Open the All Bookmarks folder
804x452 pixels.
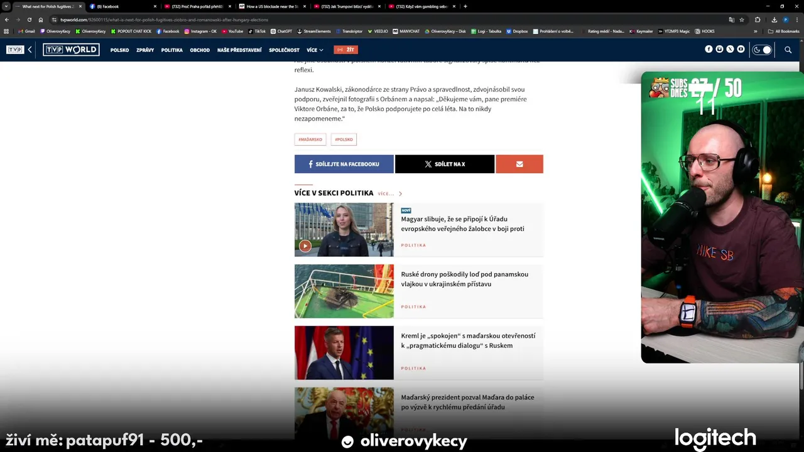pyautogui.click(x=783, y=31)
